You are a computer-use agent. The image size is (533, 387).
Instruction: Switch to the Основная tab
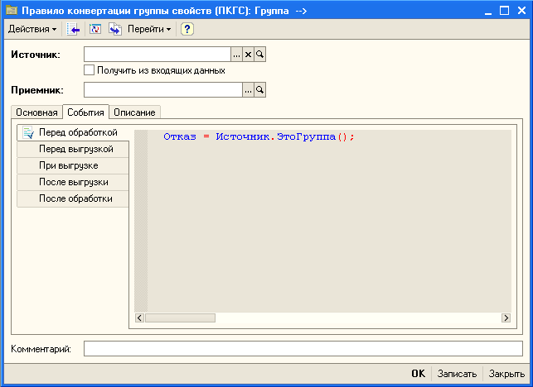point(36,112)
